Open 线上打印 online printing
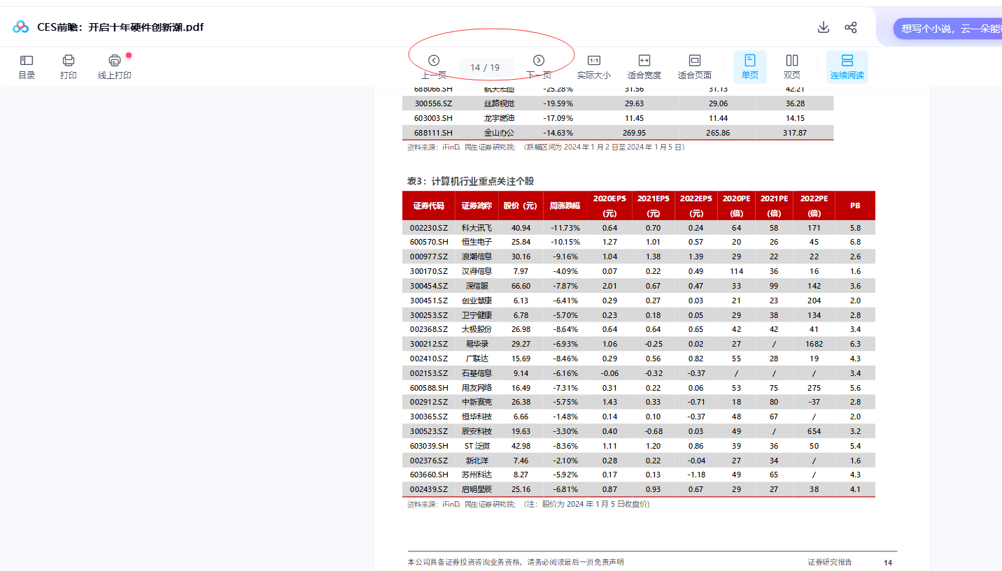1002x571 pixels. [x=115, y=66]
